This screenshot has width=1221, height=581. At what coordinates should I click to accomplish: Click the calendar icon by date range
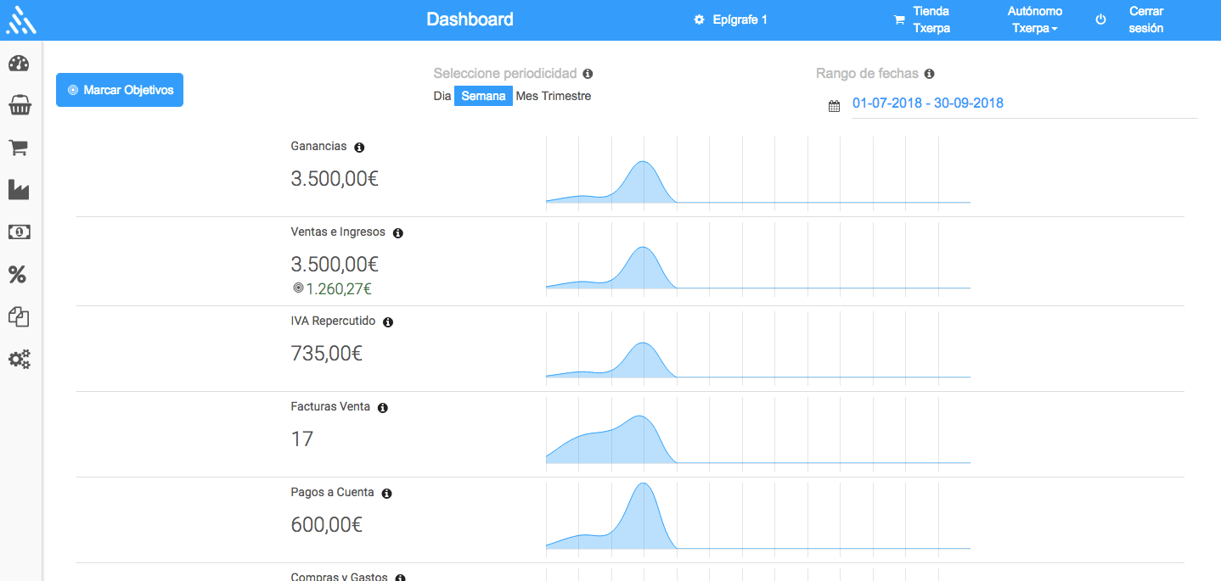(834, 106)
